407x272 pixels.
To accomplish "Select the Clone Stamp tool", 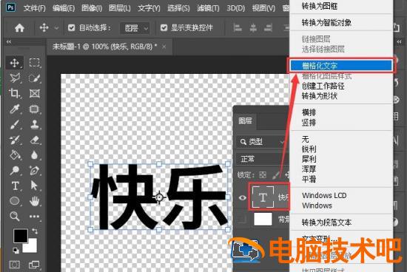I will pyautogui.click(x=34, y=124).
